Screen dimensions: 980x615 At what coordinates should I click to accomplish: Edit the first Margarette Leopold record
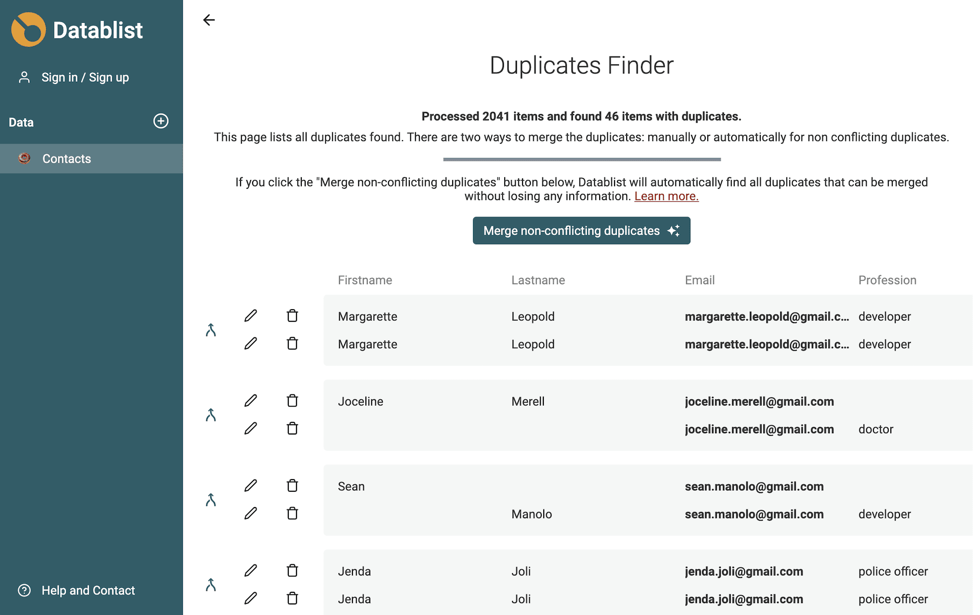(x=251, y=315)
